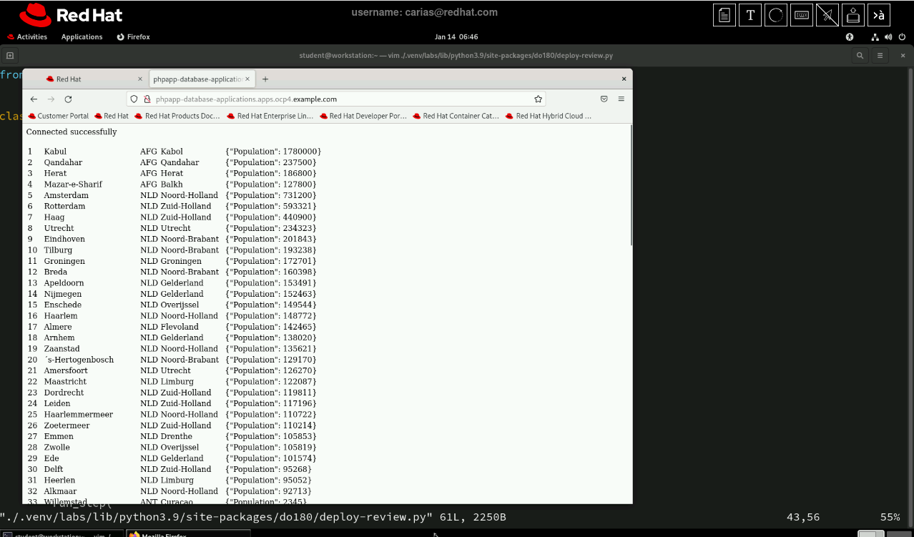Click the 'Eindhoven' row city name
The width and height of the screenshot is (914, 537).
click(x=64, y=239)
